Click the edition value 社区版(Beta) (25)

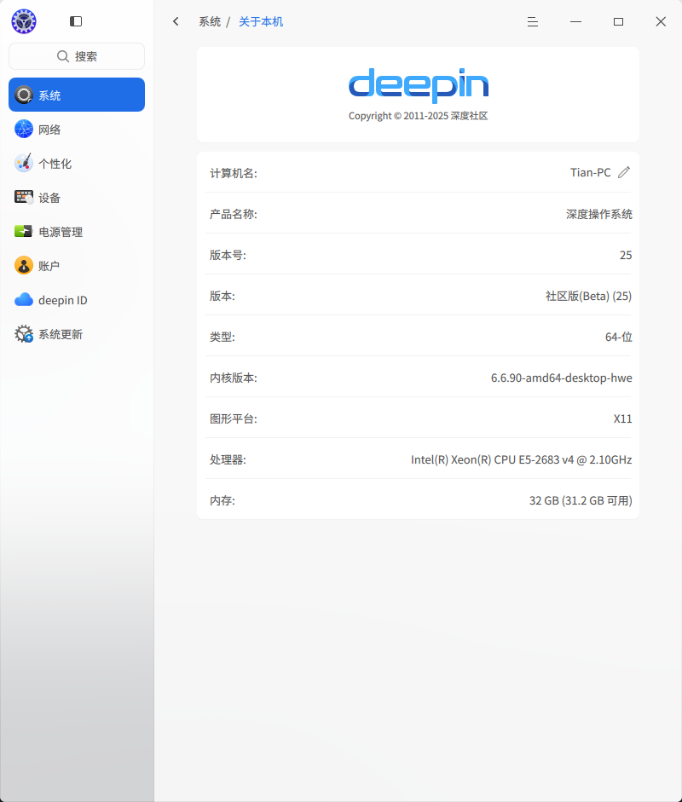[x=588, y=296]
